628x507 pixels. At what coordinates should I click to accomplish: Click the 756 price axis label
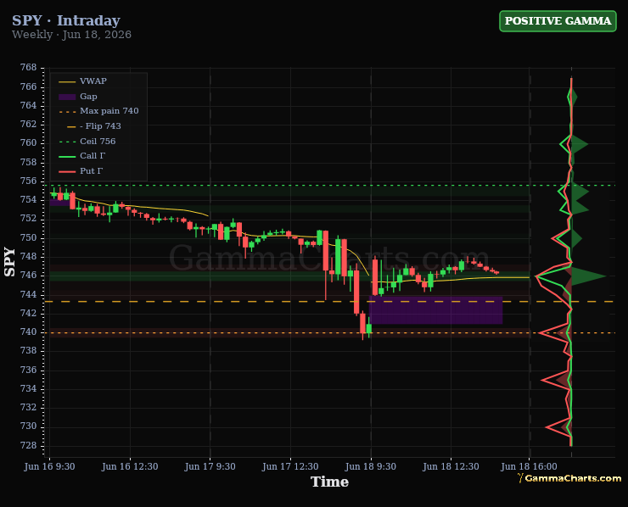(x=28, y=181)
